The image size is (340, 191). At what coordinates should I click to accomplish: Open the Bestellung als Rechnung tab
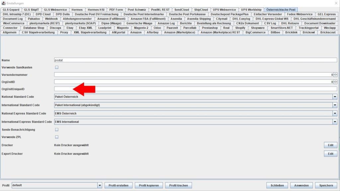(214, 24)
